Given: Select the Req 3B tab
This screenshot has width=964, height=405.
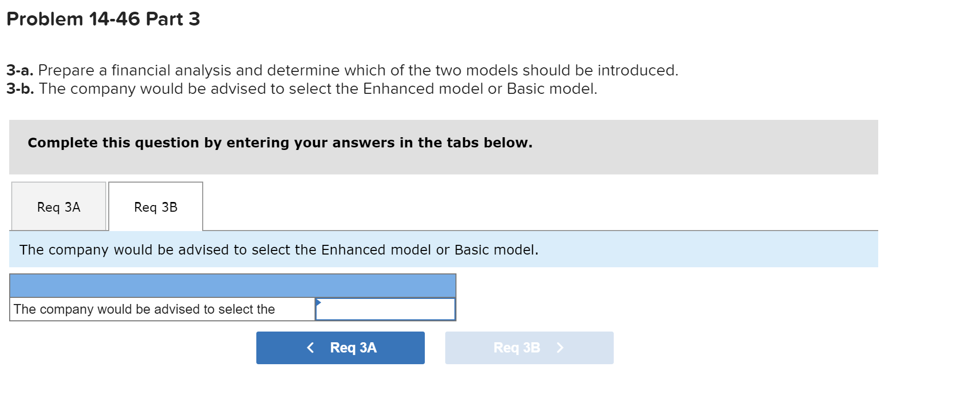Looking at the screenshot, I should click(x=155, y=206).
